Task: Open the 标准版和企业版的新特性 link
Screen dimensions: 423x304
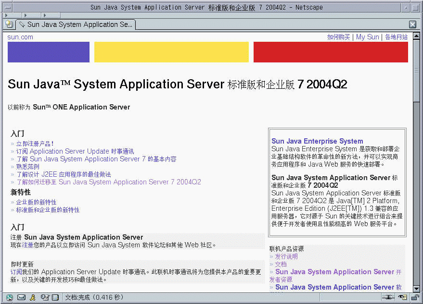Action: pyautogui.click(x=48, y=210)
